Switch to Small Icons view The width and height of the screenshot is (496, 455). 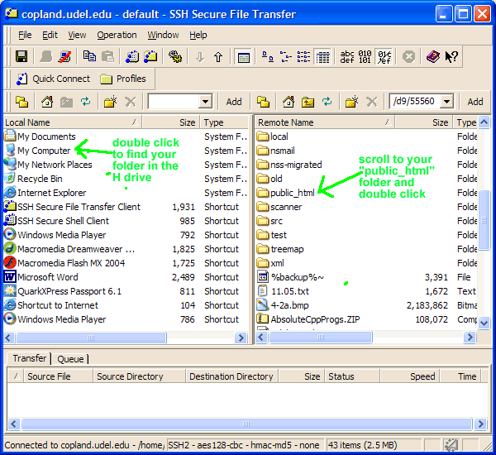[x=286, y=57]
